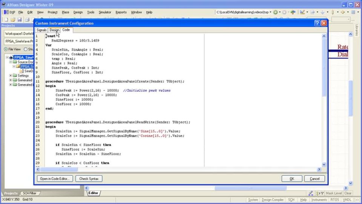Click the Mask Level button
Image resolution: width=362 pixels, height=204 pixels.
pos(334,193)
